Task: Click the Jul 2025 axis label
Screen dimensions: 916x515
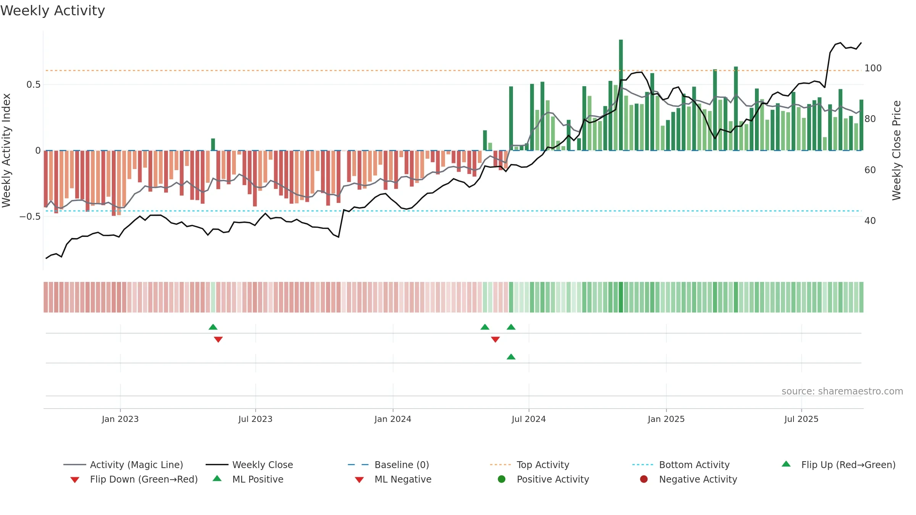Action: click(x=801, y=419)
